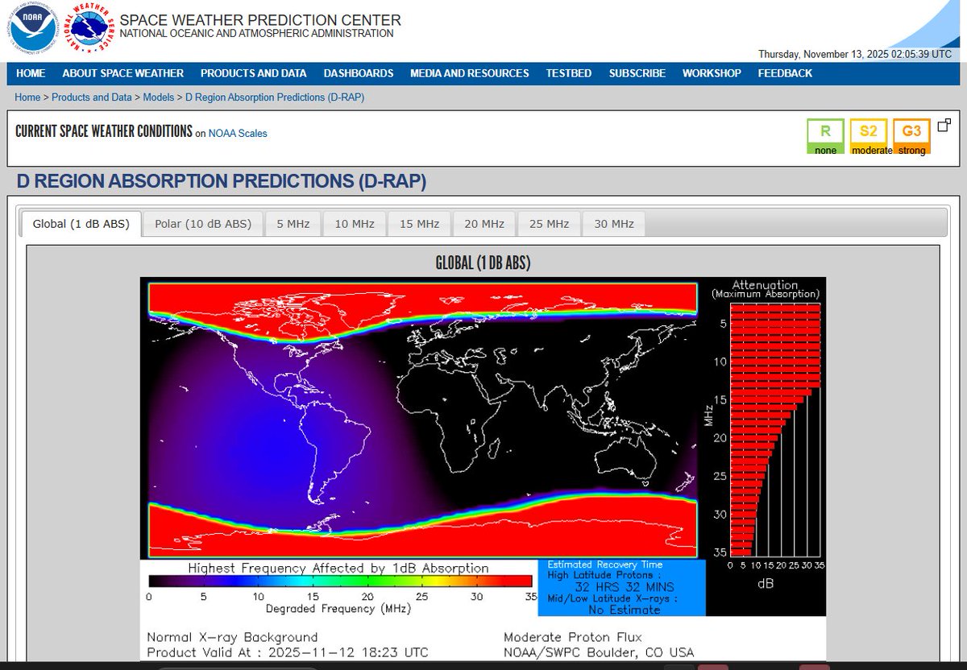
Task: Click D Region Absorption Predictions breadcrumb
Action: pos(275,97)
